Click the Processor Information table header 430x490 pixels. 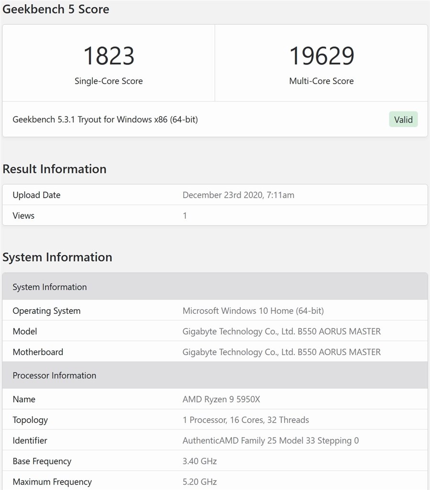(215, 375)
